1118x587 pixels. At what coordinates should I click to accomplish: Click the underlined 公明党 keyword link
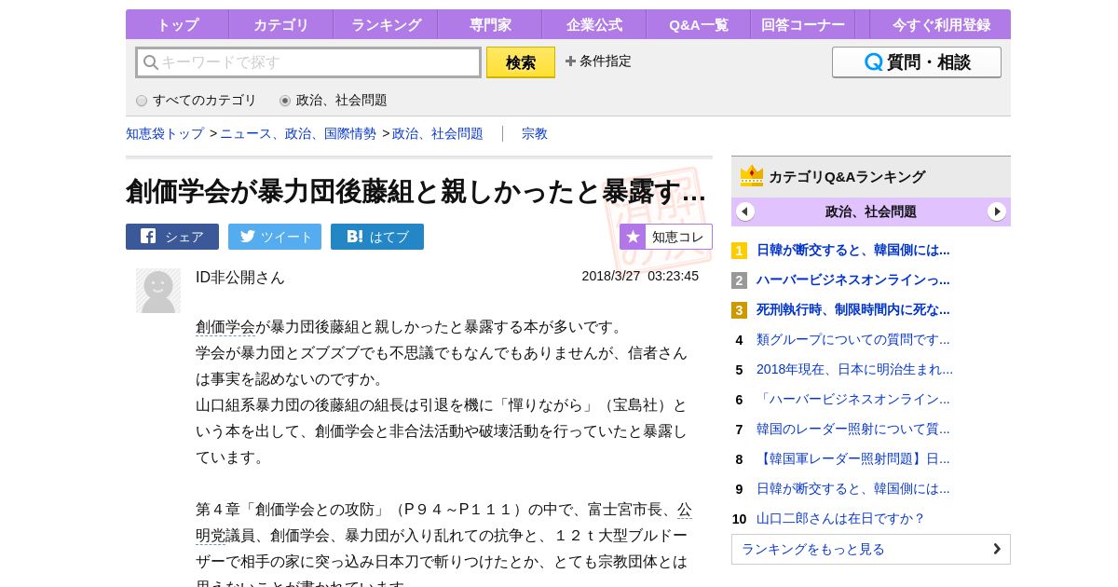click(211, 536)
